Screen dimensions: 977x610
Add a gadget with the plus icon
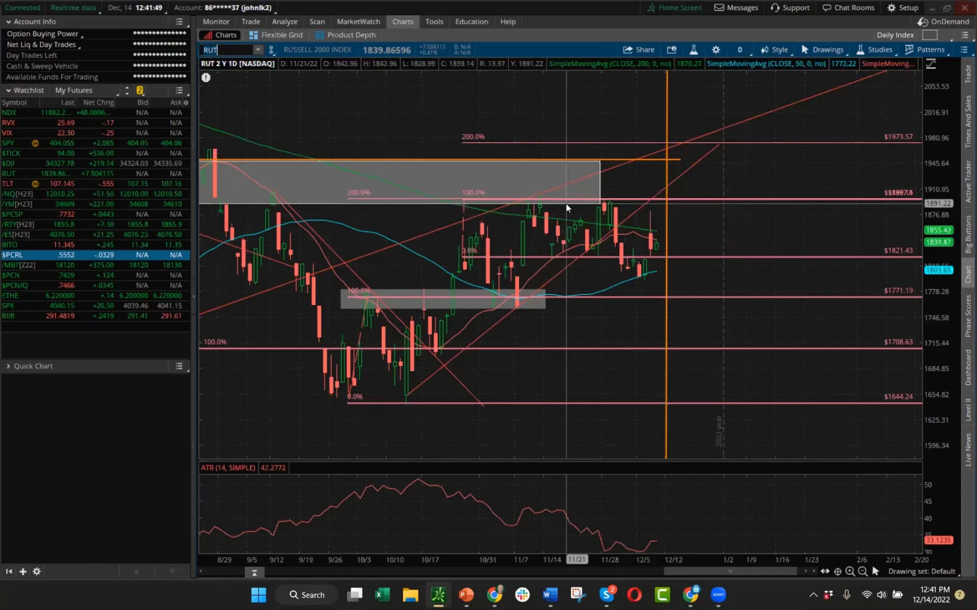[x=23, y=572]
